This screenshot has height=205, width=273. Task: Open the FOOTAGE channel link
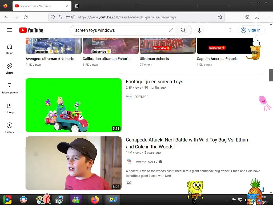coord(141,97)
